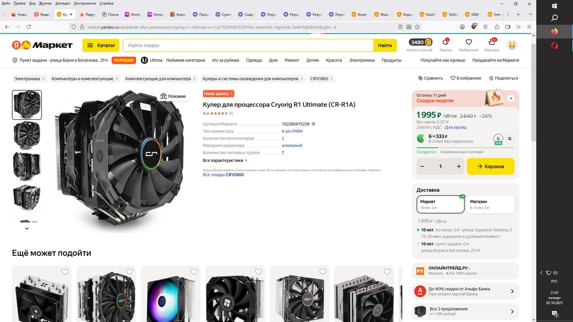Add to cart with yellow Корзина button
This screenshot has width=573, height=322.
pyautogui.click(x=490, y=167)
